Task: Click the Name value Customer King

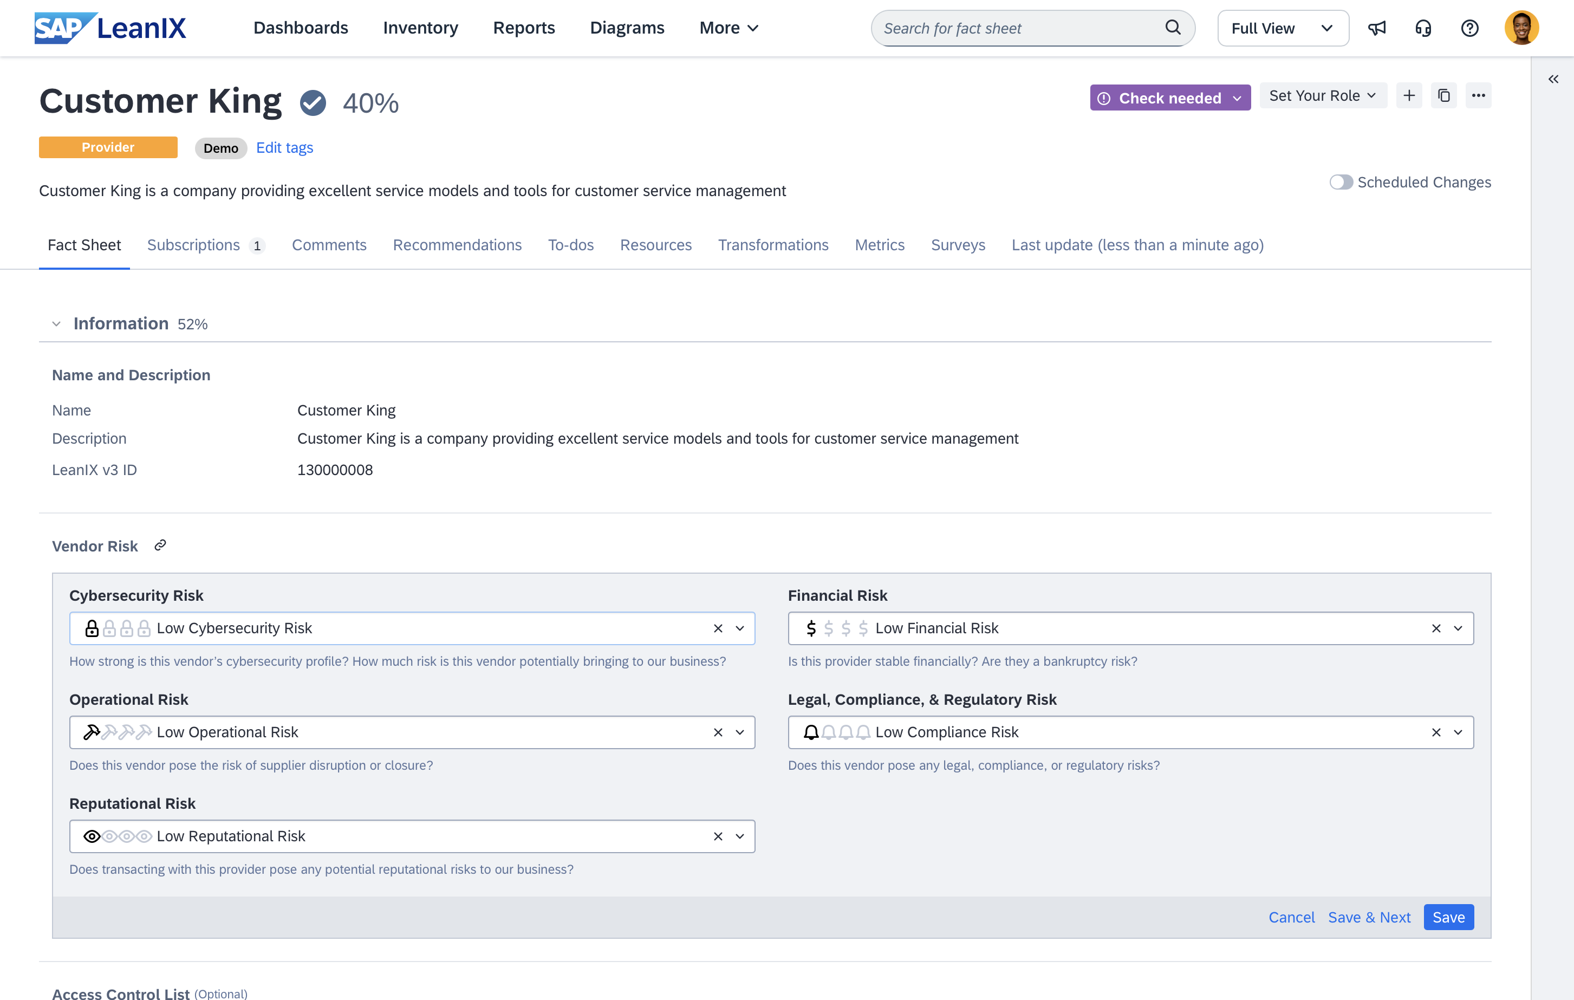Action: point(347,410)
